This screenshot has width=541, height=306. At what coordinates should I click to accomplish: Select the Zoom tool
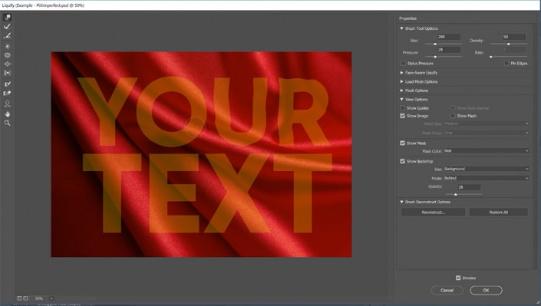point(7,123)
